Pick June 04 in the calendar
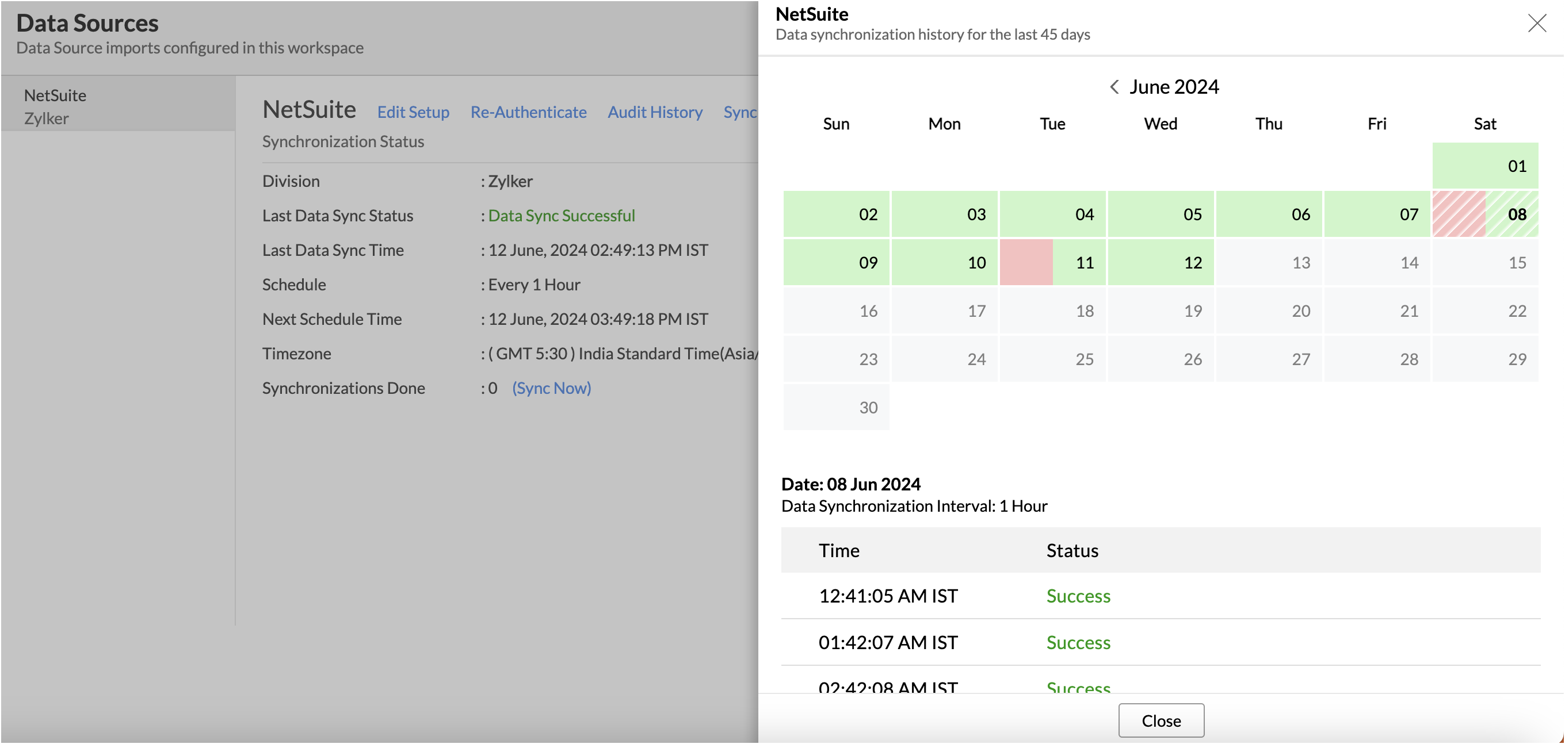 pos(1052,214)
